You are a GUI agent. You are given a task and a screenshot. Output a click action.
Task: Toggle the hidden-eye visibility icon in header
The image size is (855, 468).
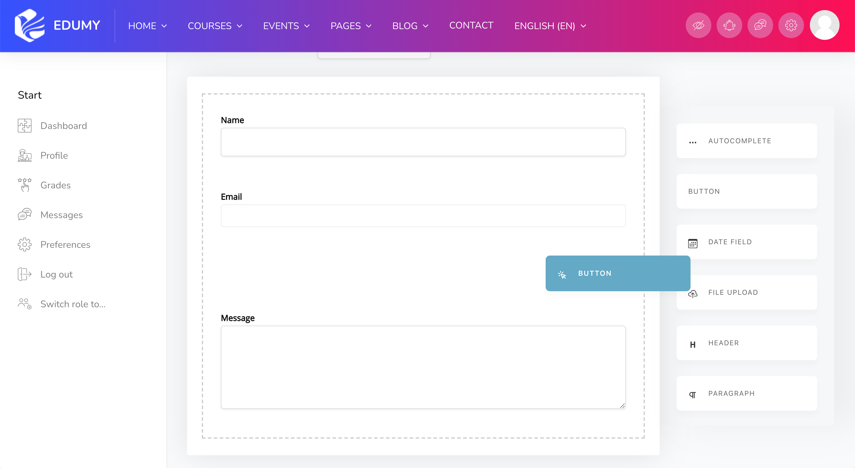point(698,25)
